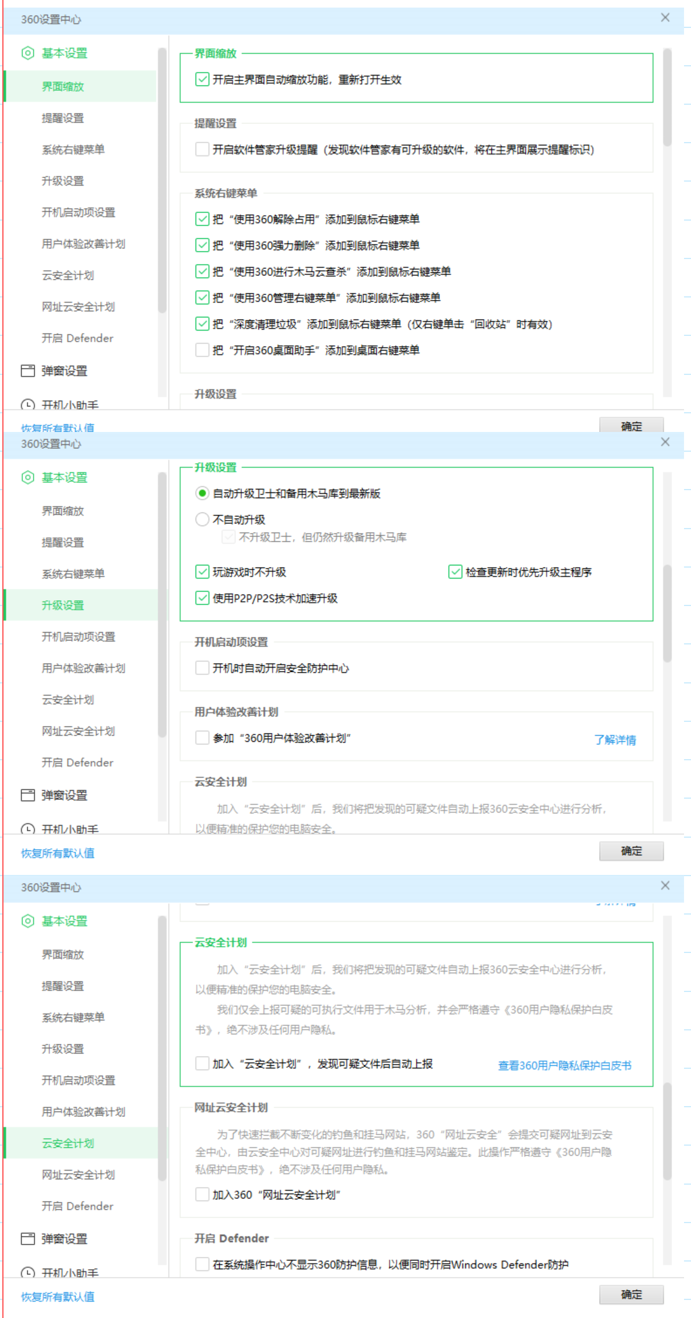Click content scrollbar thumb in 界面缩放 window
Screen dimensions: 691x1318
667,97
